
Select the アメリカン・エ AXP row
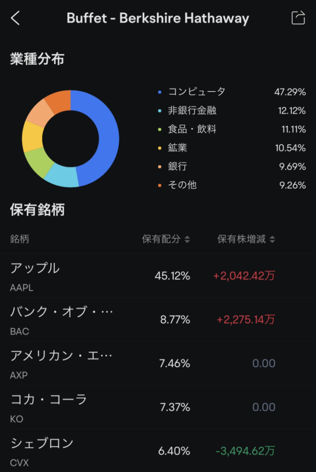click(158, 363)
